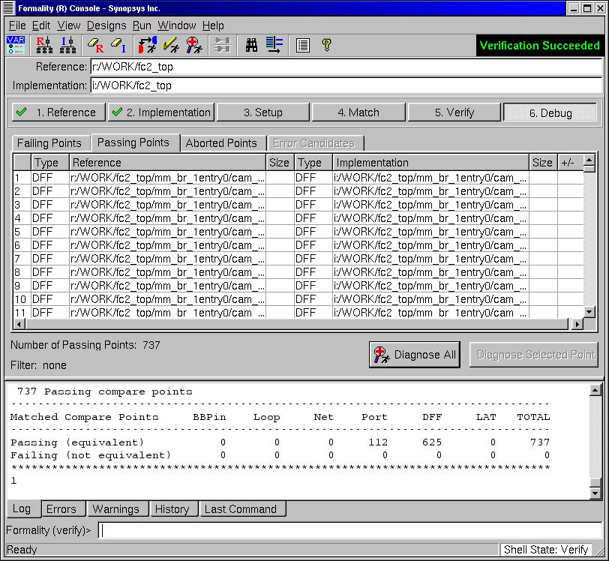Open the window system menu icon
Image resolution: width=609 pixels, height=561 pixels.
pos(8,8)
